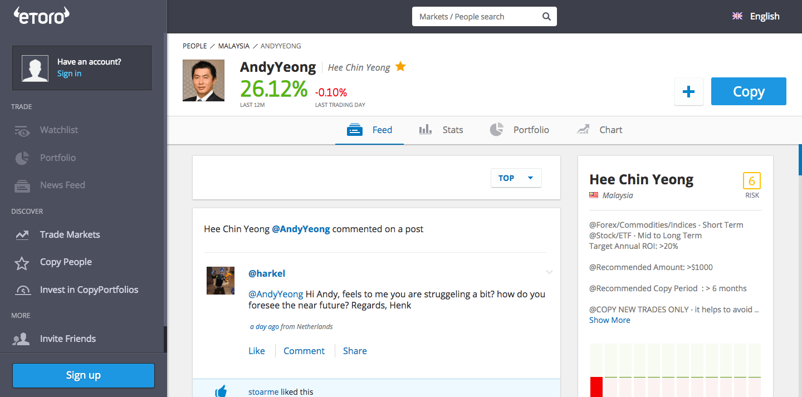Click the thumbs-up icon beside stoarme
The image size is (802, 397).
[221, 391]
